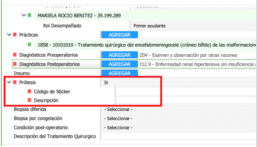Click green flag beside practice 1858

click(x=29, y=45)
